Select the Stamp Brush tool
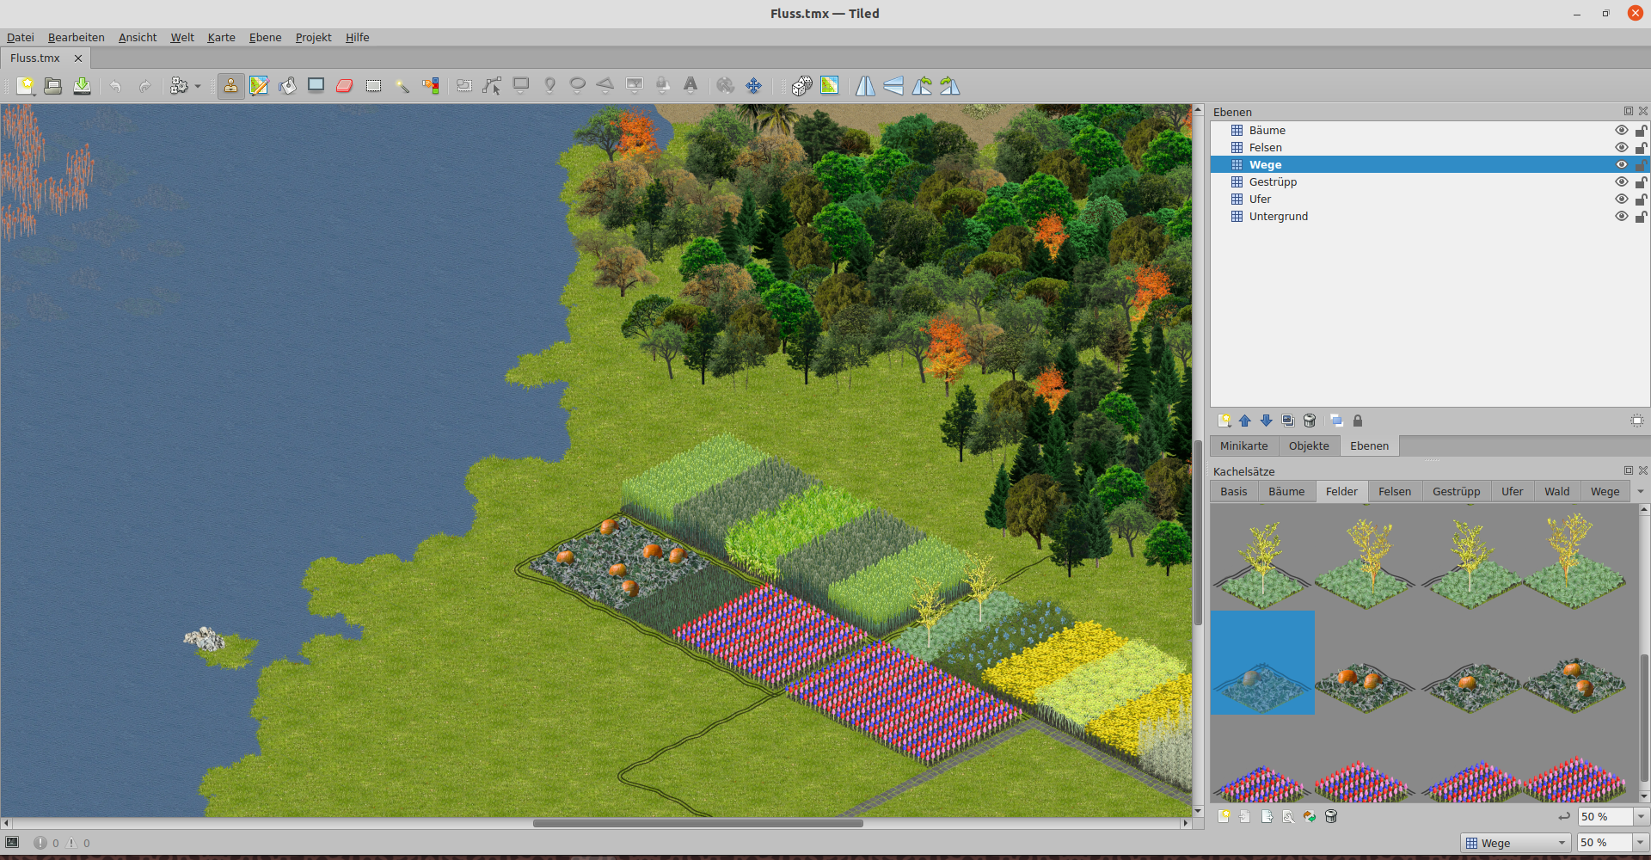The width and height of the screenshot is (1651, 860). coord(230,86)
